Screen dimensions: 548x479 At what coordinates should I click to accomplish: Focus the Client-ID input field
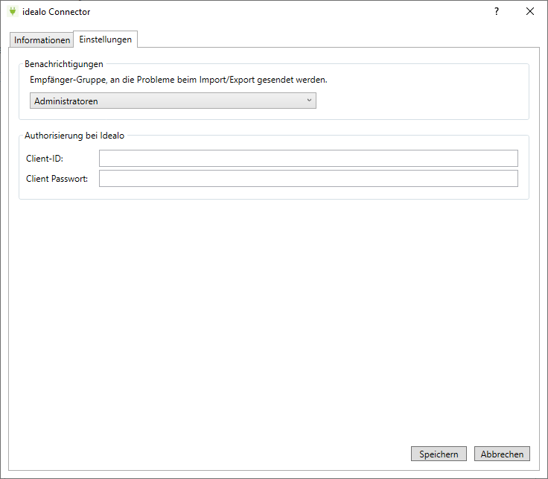[x=308, y=158]
